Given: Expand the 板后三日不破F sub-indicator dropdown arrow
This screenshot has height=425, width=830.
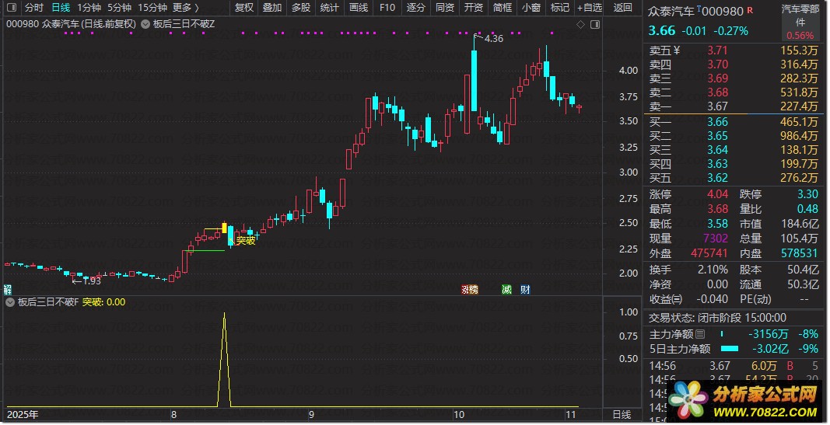Looking at the screenshot, I should point(9,302).
